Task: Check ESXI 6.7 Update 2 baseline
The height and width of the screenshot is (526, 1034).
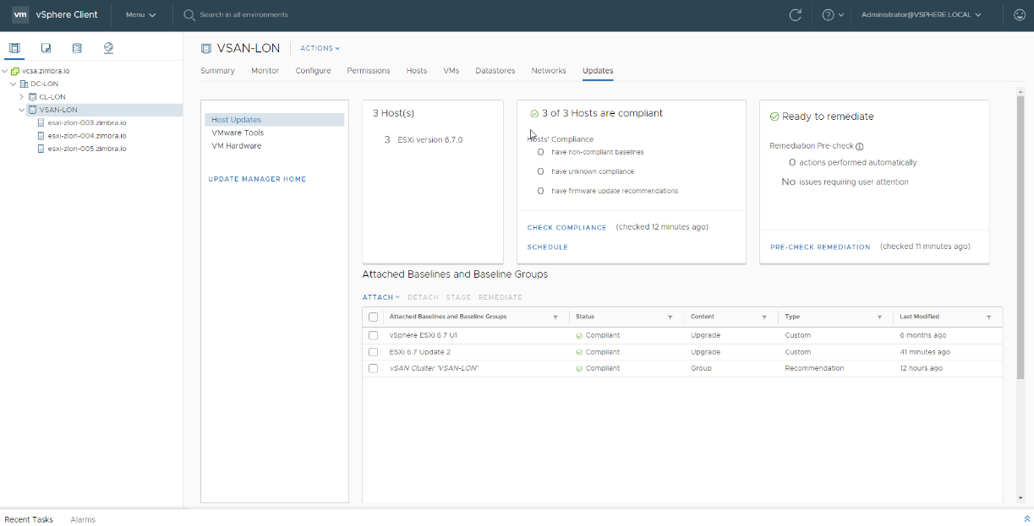Action: pos(373,352)
